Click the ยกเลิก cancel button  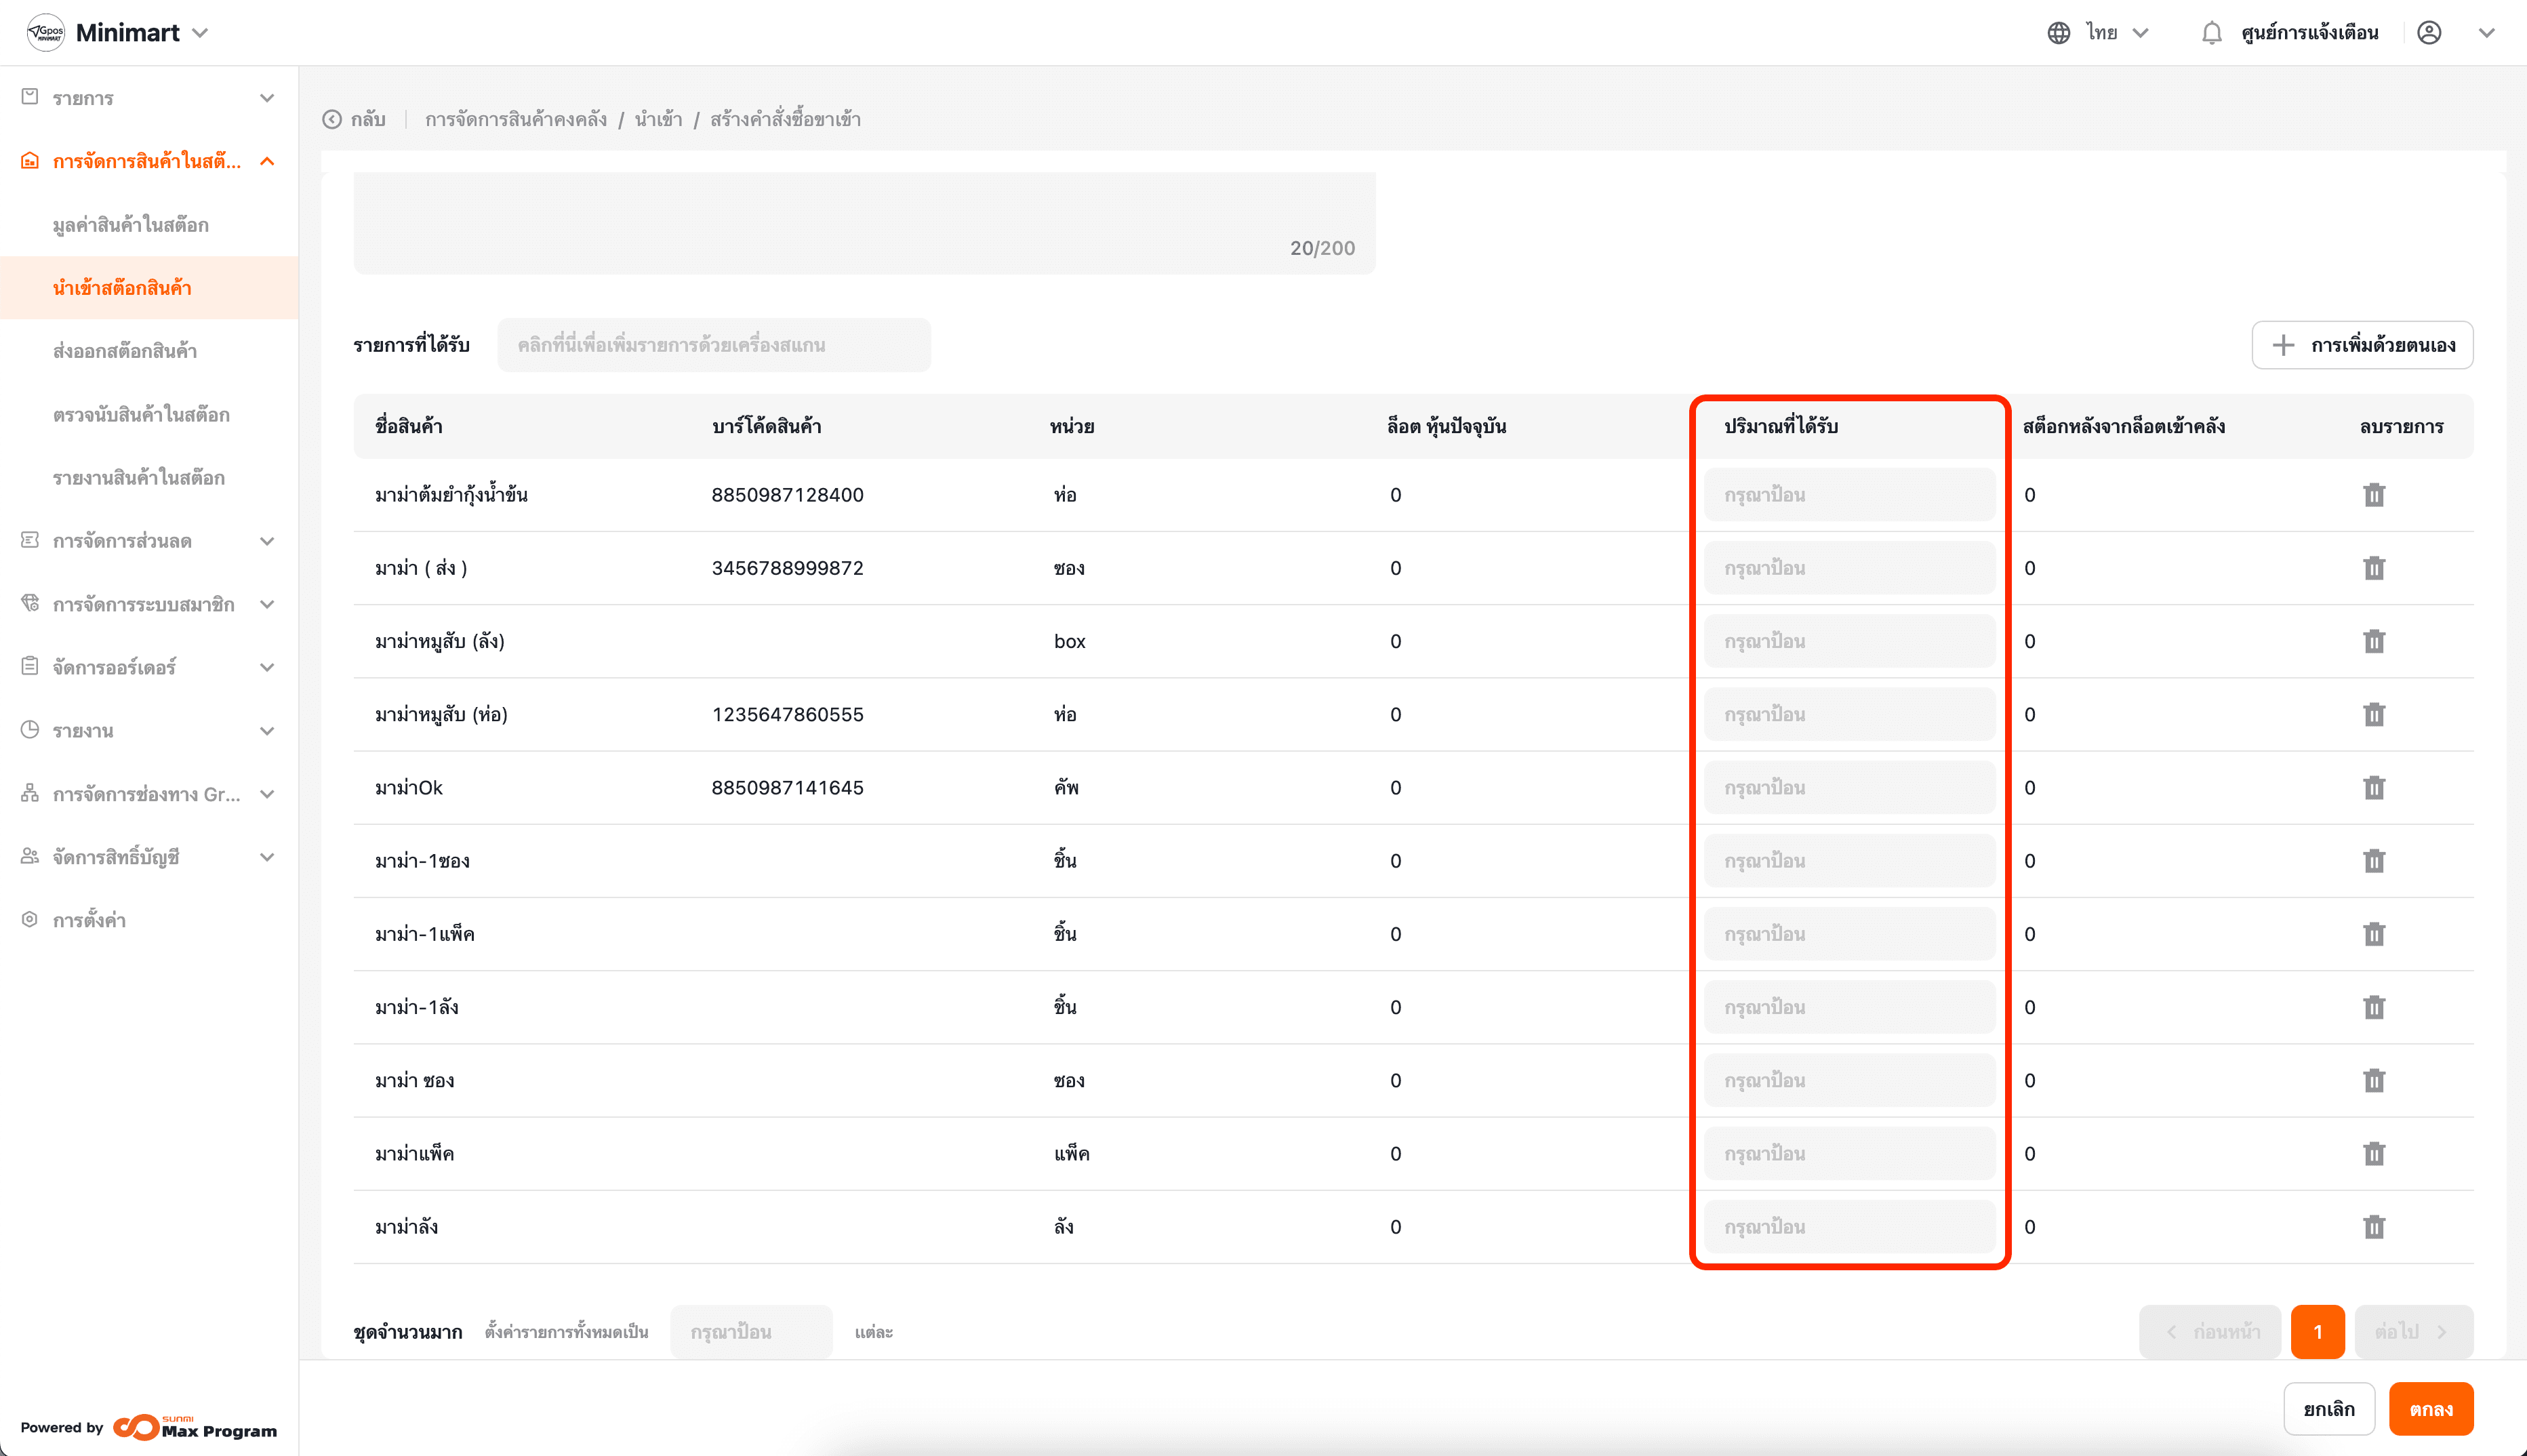click(2328, 1409)
